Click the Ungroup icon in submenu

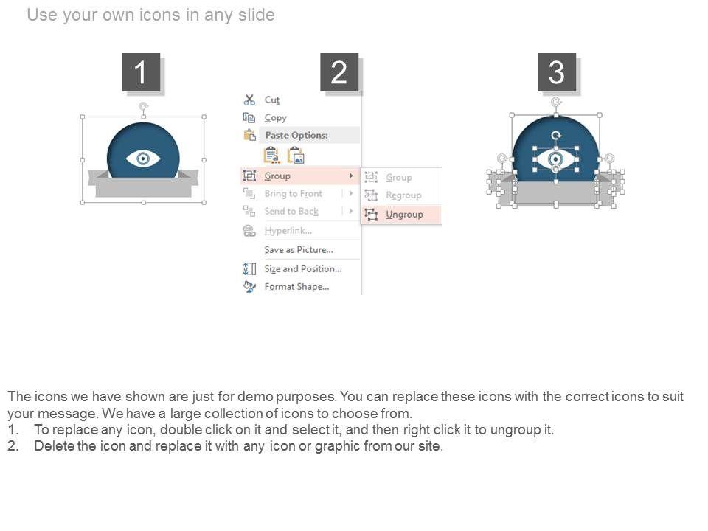[x=371, y=214]
